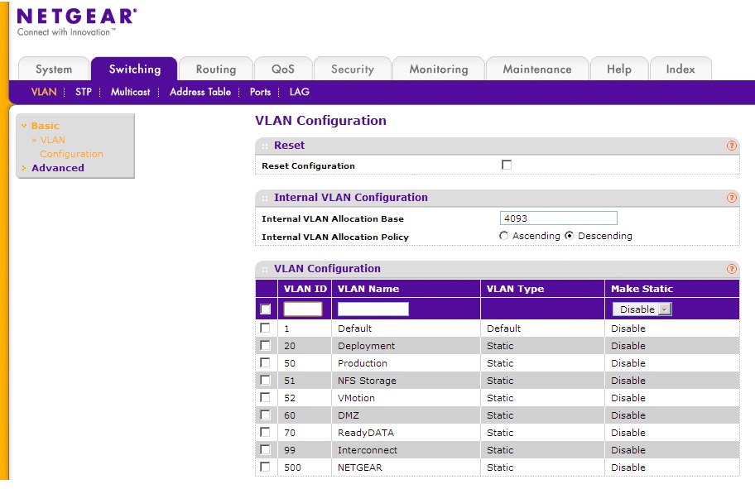Check the row checkbox for VLAN 20 Deployment
The height and width of the screenshot is (489, 755).
tap(265, 346)
